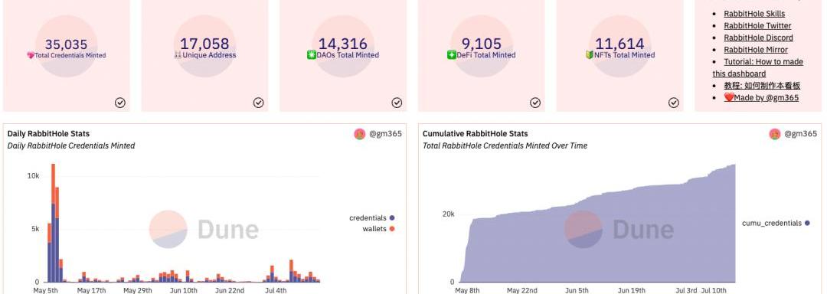Click the @gm365 avatar on Daily RabbitHole Stats
Image resolution: width=827 pixels, height=294 pixels.
coord(360,134)
